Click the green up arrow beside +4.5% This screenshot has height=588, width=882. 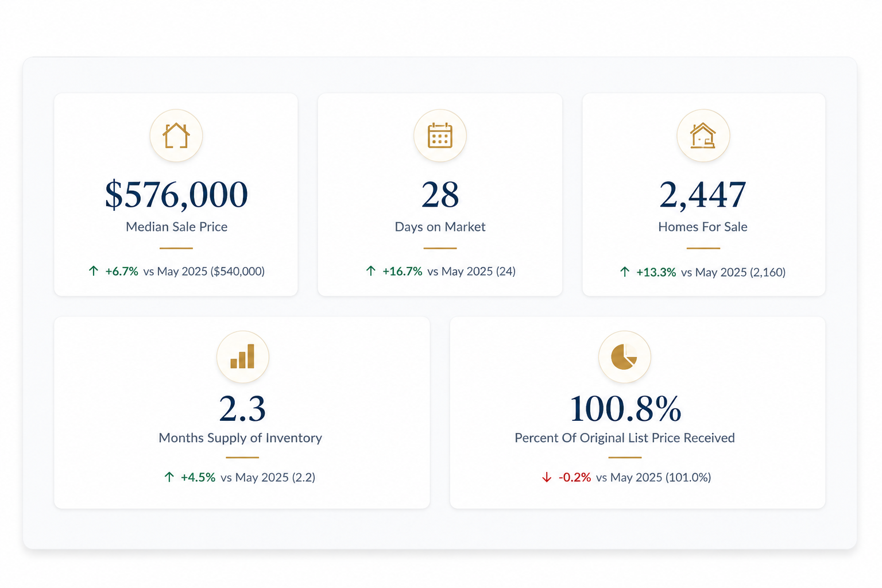point(169,477)
